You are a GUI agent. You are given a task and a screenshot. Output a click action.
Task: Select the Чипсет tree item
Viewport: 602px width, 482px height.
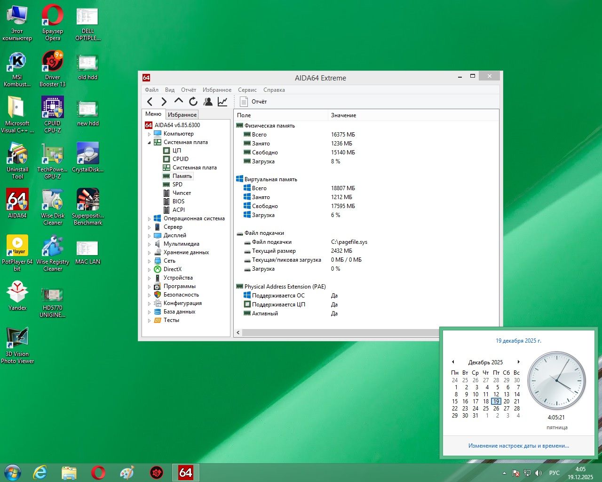click(182, 193)
